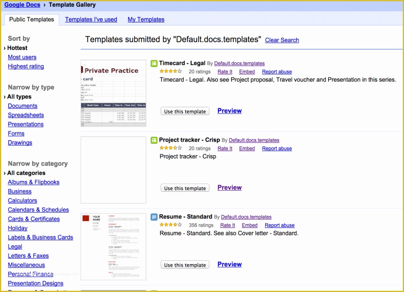404x292 pixels.
Task: Click the '356 ratings' count text
Action: point(201,225)
